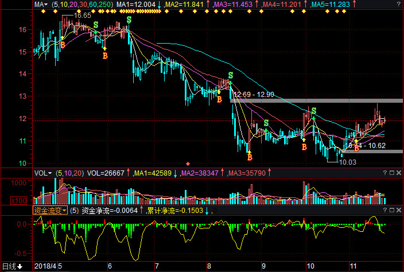Restore the VOL panel size

coord(392,172)
